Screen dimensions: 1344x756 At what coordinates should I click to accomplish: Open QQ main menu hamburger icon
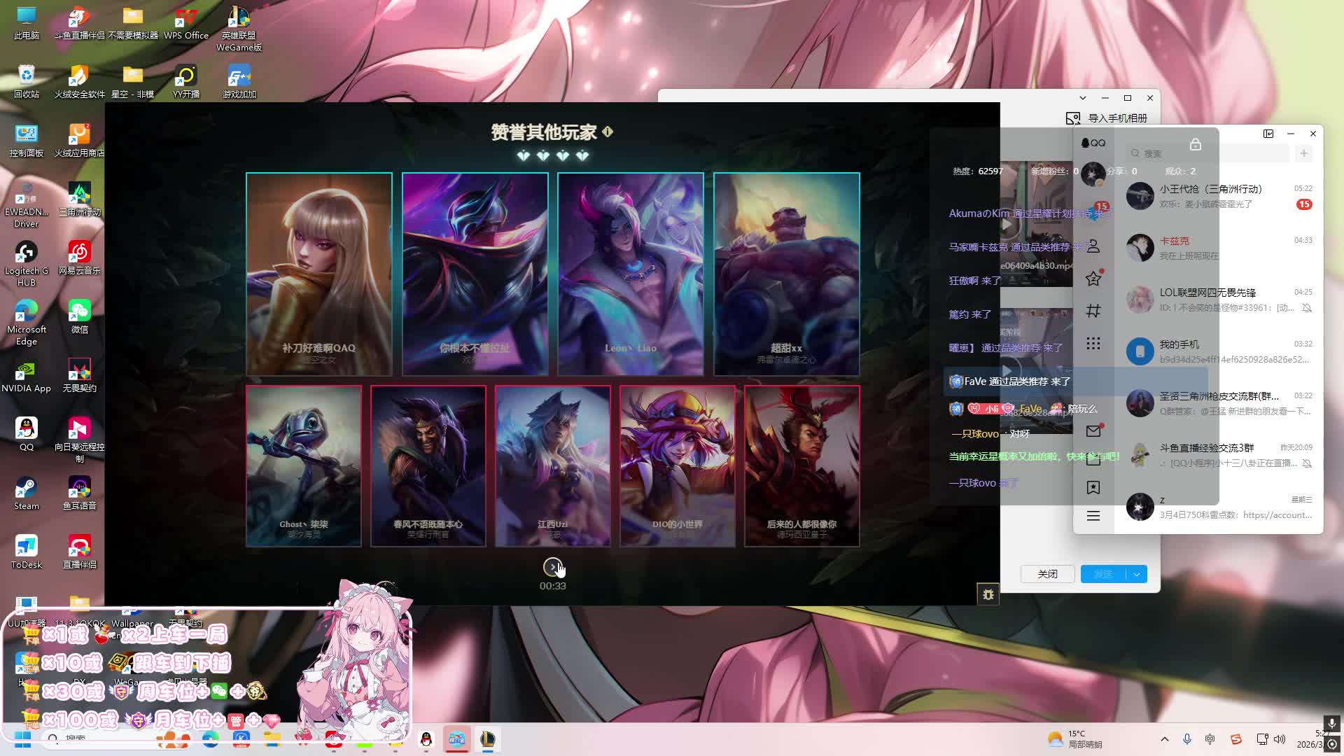(1093, 516)
